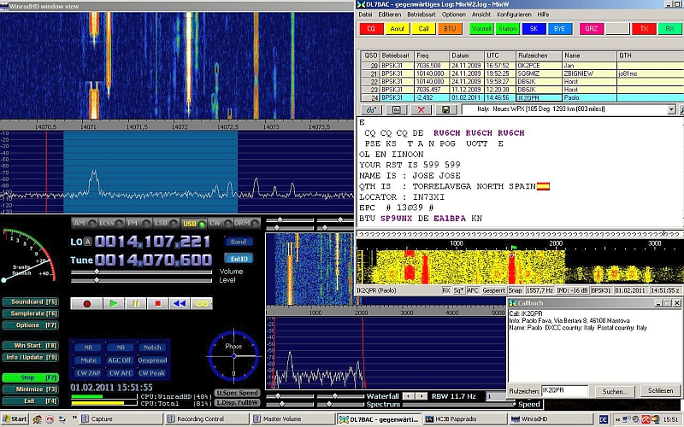This screenshot has width=684, height=427.
Task: Click the waterfall left arrow button
Action: pos(409,396)
